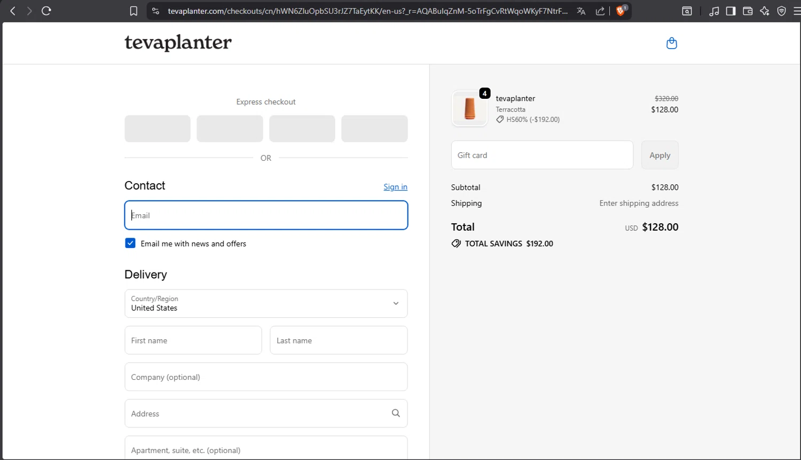Click the TOTAL SAVINGS $192.00 text
801x460 pixels.
(x=509, y=244)
